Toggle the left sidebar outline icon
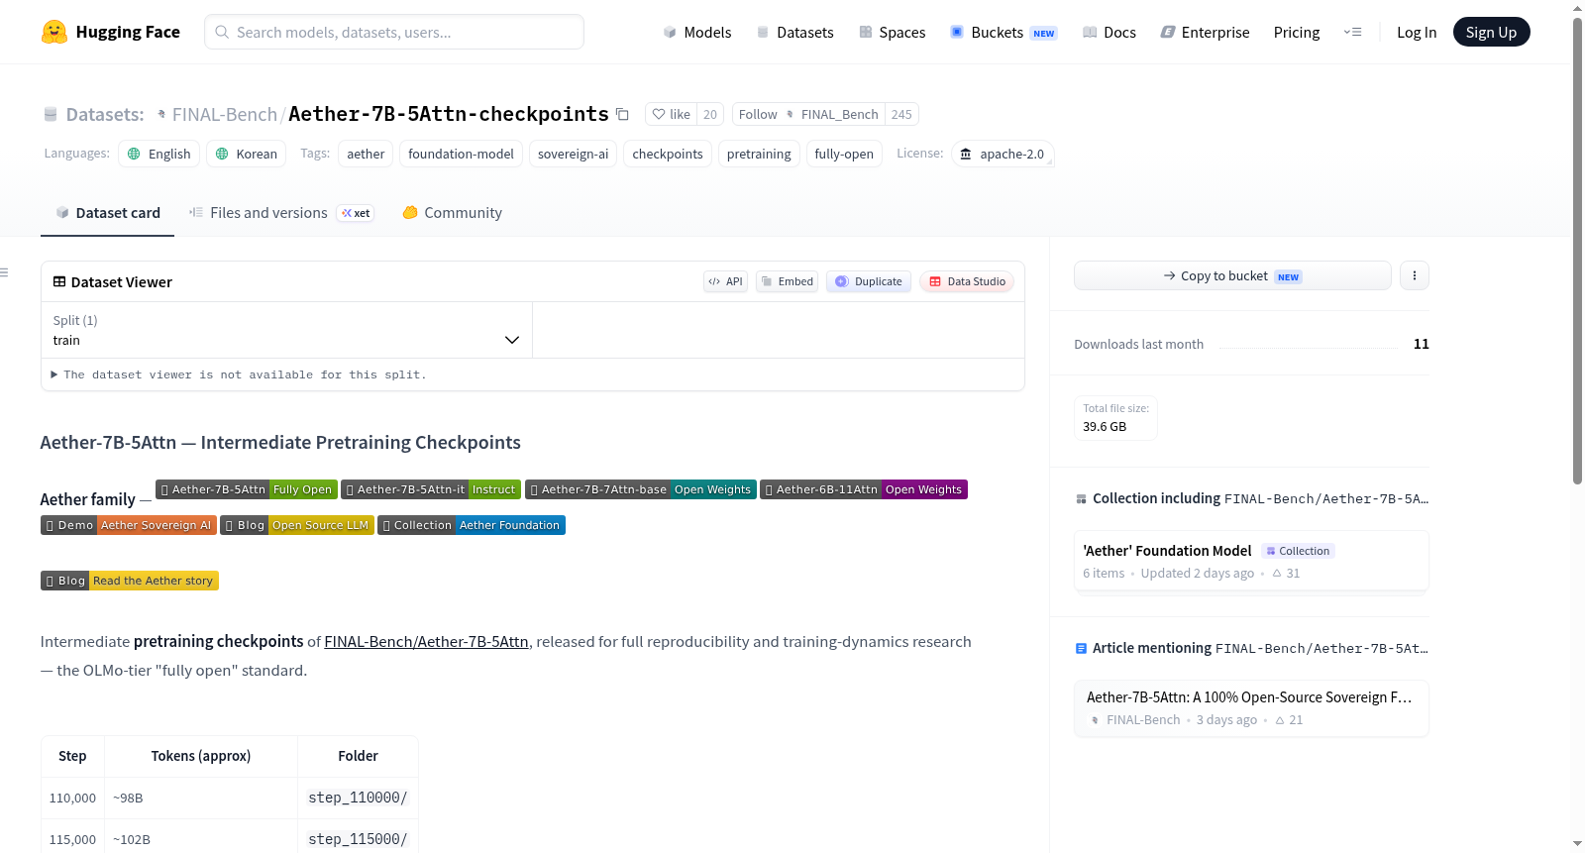1585x853 pixels. tap(4, 272)
